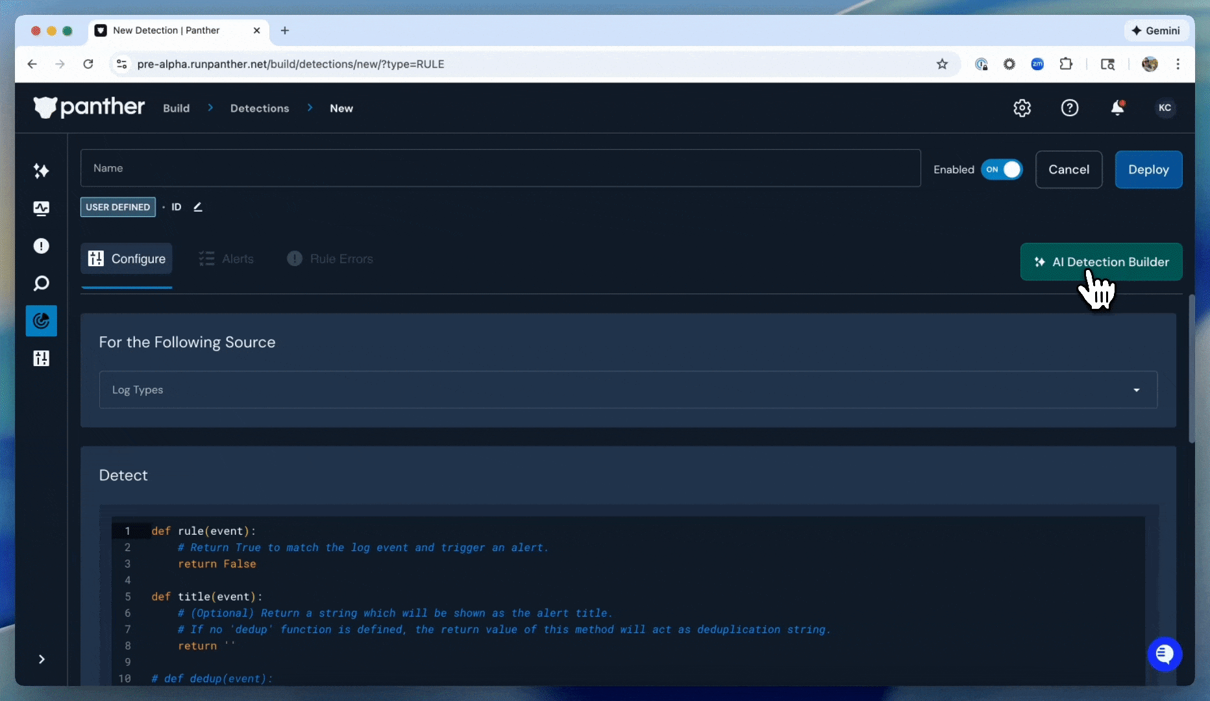This screenshot has height=701, width=1210.
Task: Switch to the Rule Errors tab
Action: [x=330, y=258]
